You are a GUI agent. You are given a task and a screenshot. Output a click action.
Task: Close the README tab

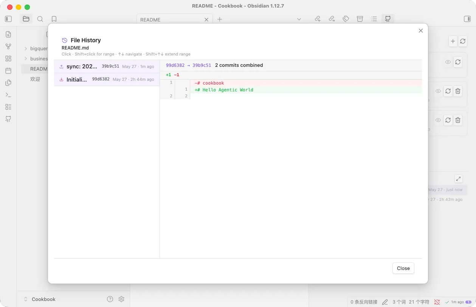point(206,20)
